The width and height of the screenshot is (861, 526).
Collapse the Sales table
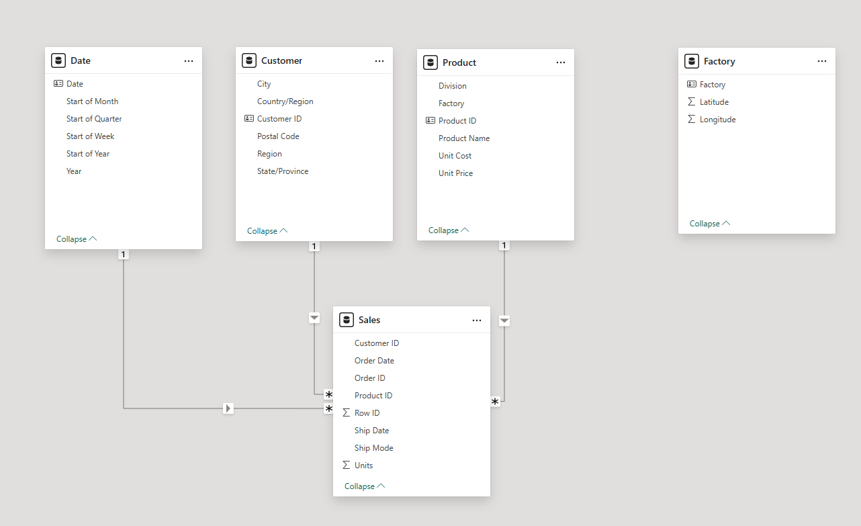click(x=365, y=486)
